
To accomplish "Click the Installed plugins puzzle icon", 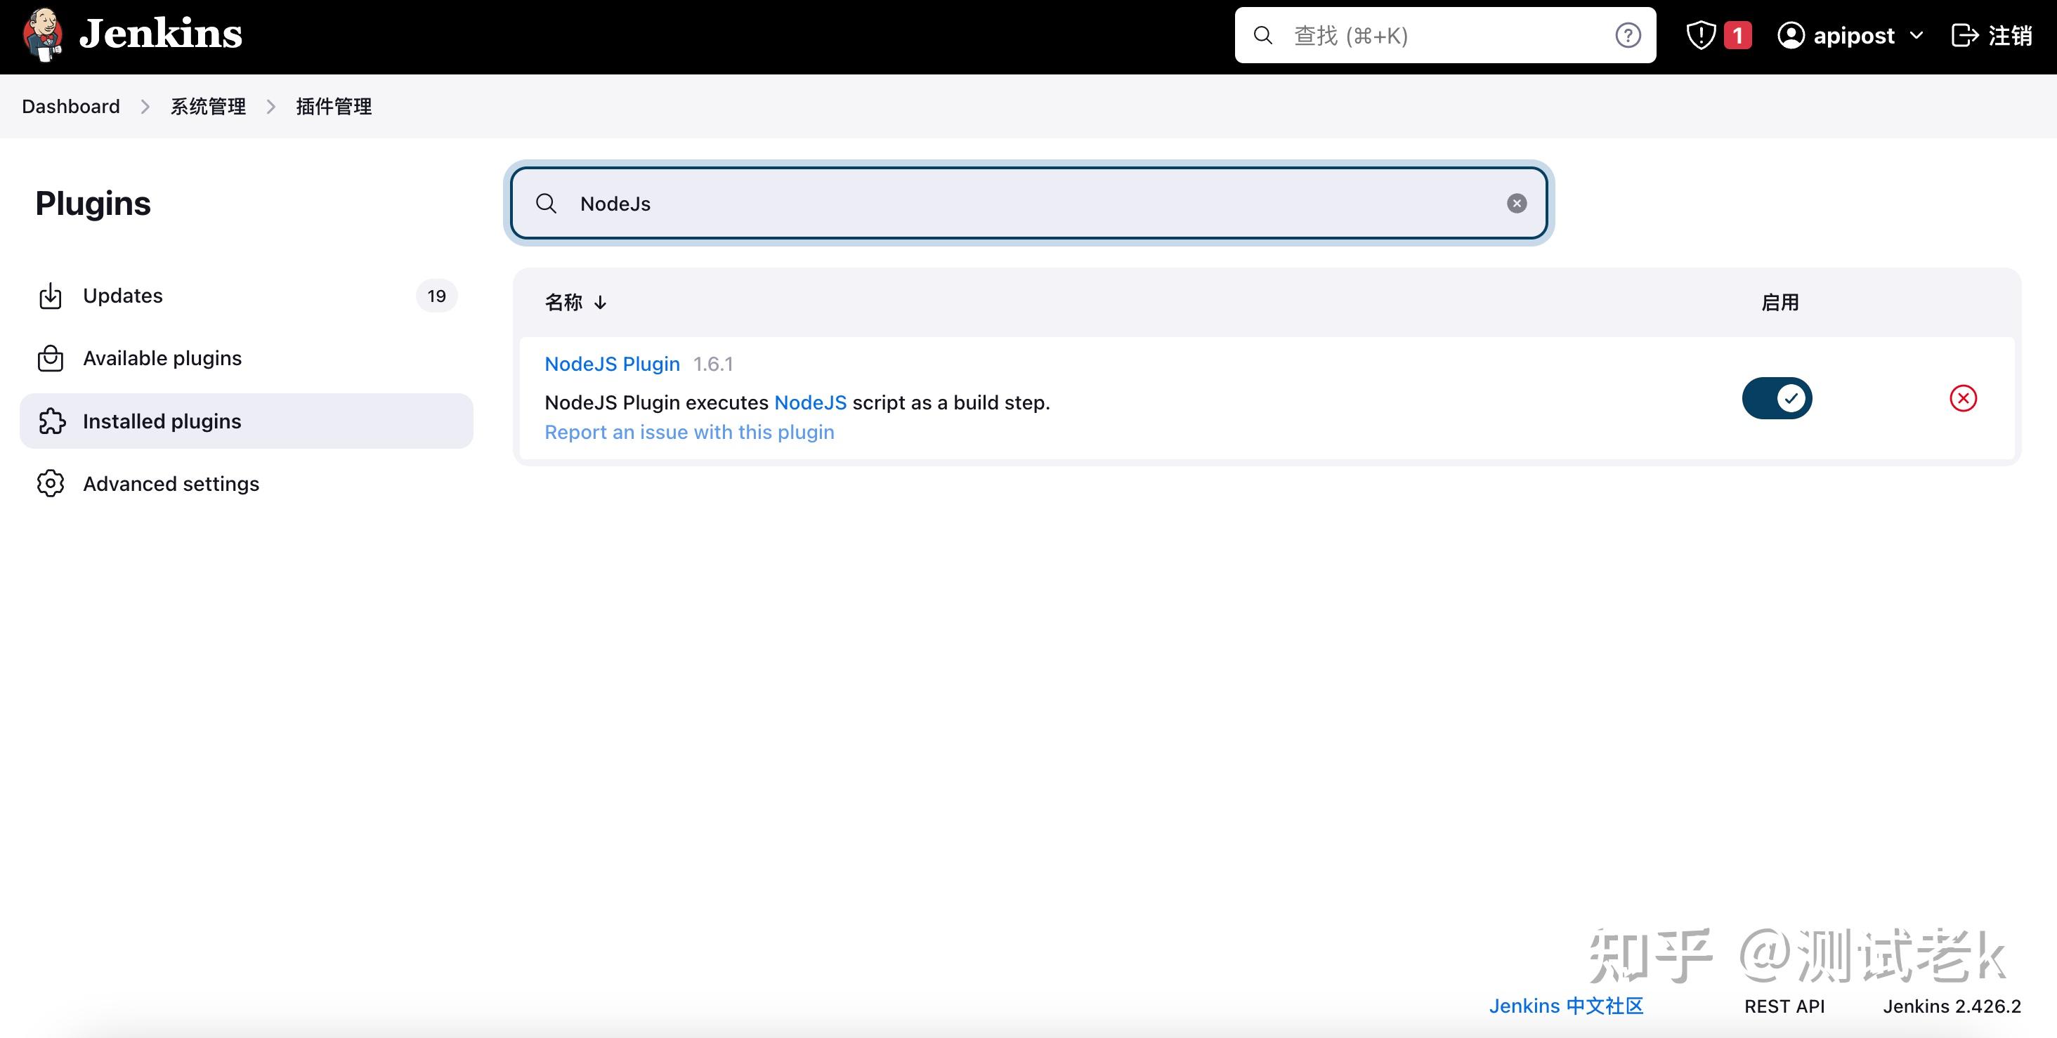I will click(51, 421).
